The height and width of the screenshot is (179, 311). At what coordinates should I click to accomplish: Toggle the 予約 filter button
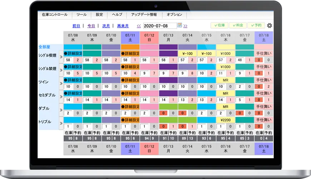(256, 25)
